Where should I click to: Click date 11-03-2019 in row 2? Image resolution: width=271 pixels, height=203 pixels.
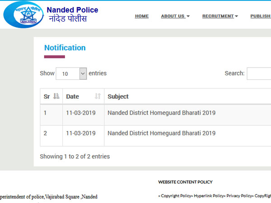coord(81,133)
